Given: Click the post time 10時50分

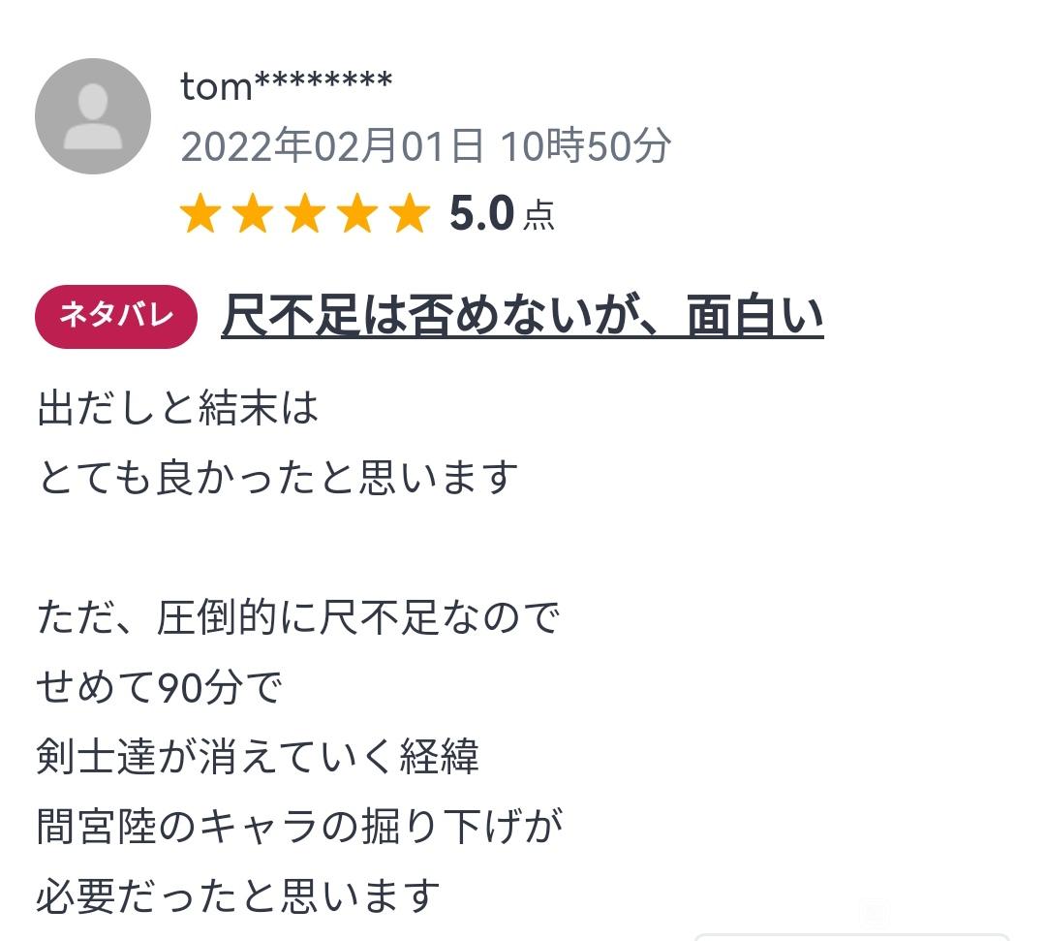Looking at the screenshot, I should click(585, 145).
